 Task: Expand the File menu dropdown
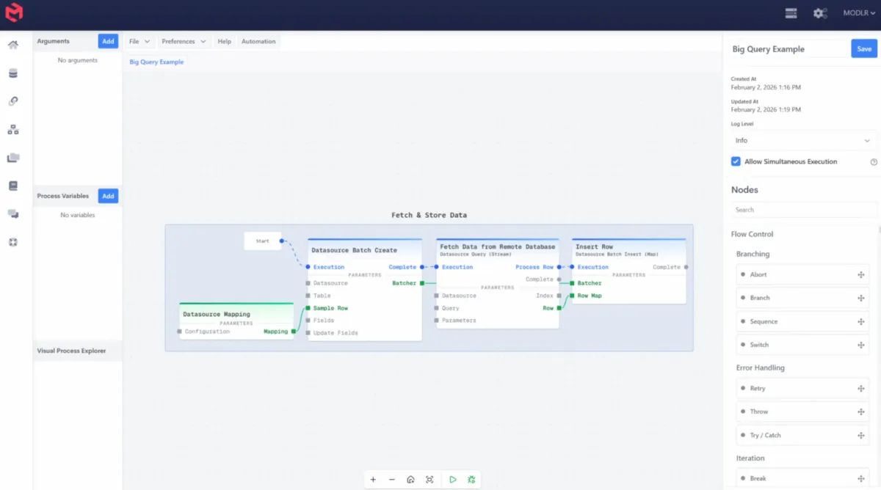(139, 42)
